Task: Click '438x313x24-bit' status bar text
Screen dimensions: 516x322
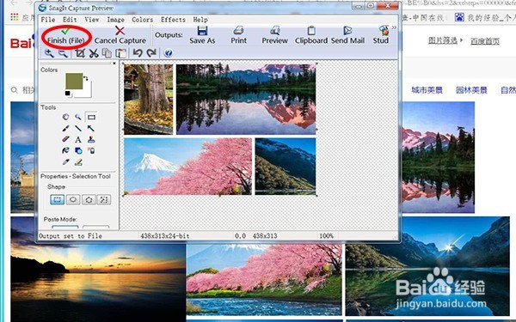Action: click(165, 236)
